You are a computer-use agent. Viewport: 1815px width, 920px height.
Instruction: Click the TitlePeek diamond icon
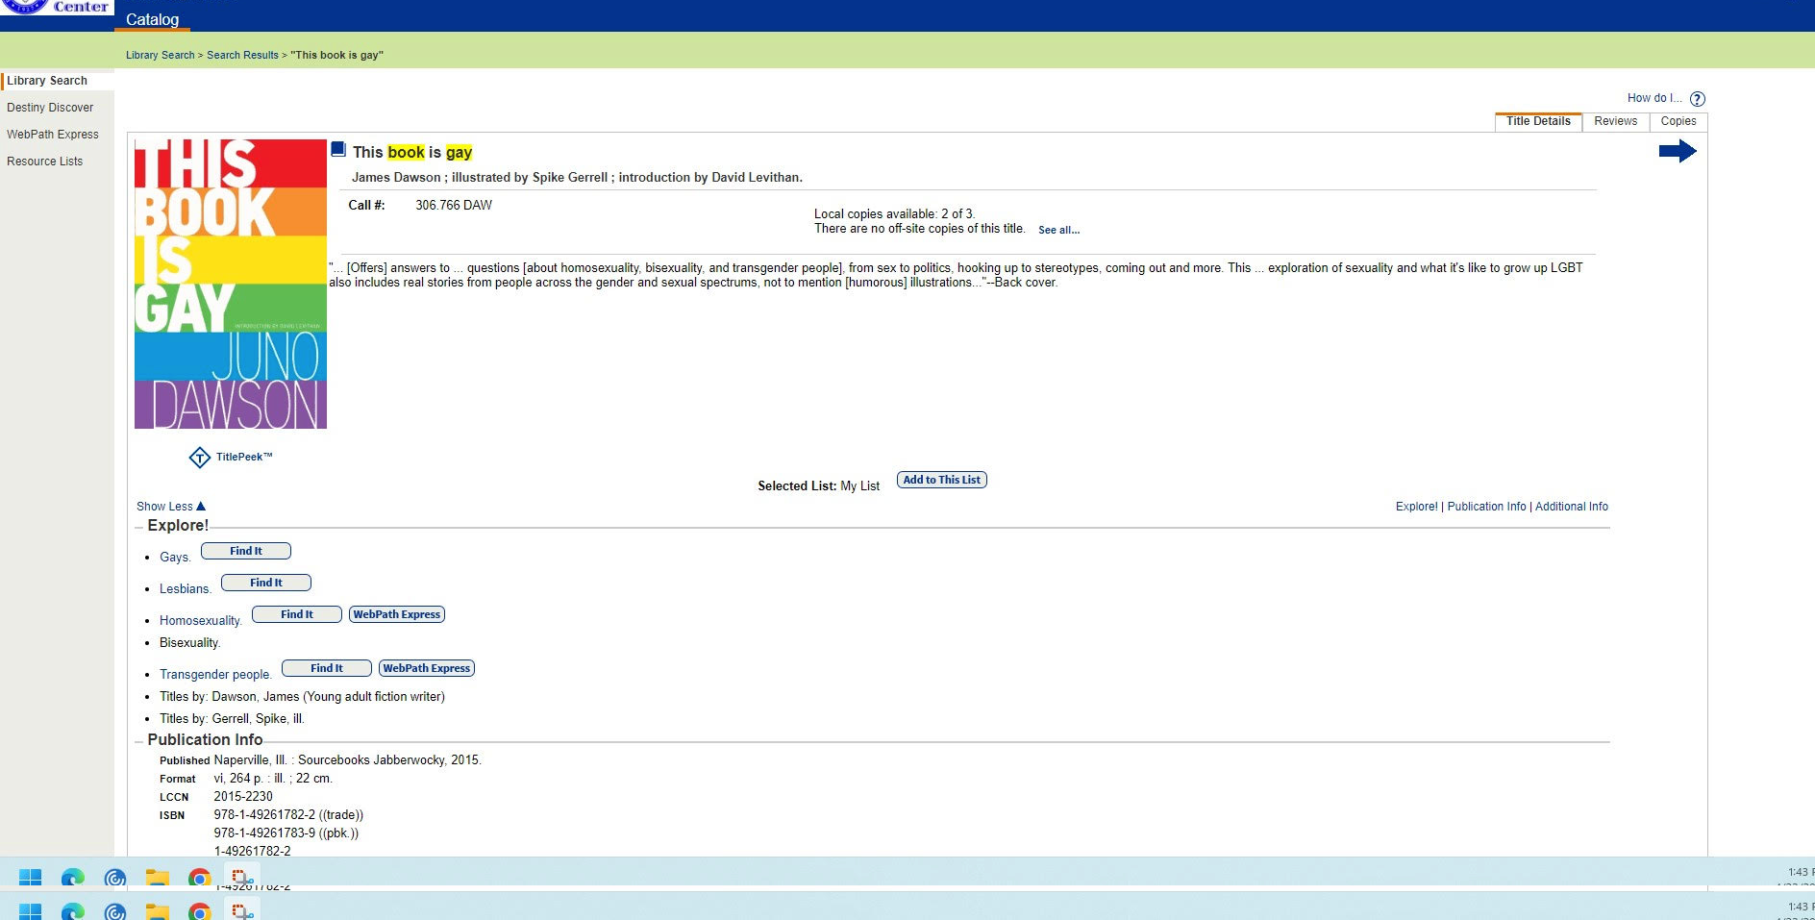point(200,458)
